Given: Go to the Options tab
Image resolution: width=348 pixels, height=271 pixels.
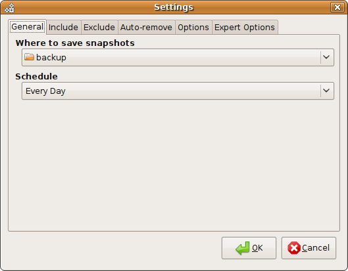Looking at the screenshot, I should click(x=193, y=28).
